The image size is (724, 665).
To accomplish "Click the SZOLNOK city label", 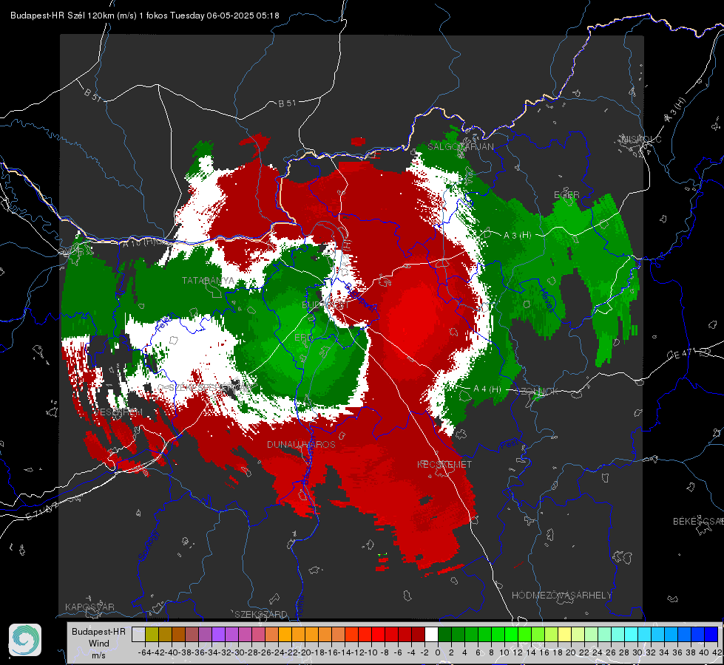I will 539,391.
